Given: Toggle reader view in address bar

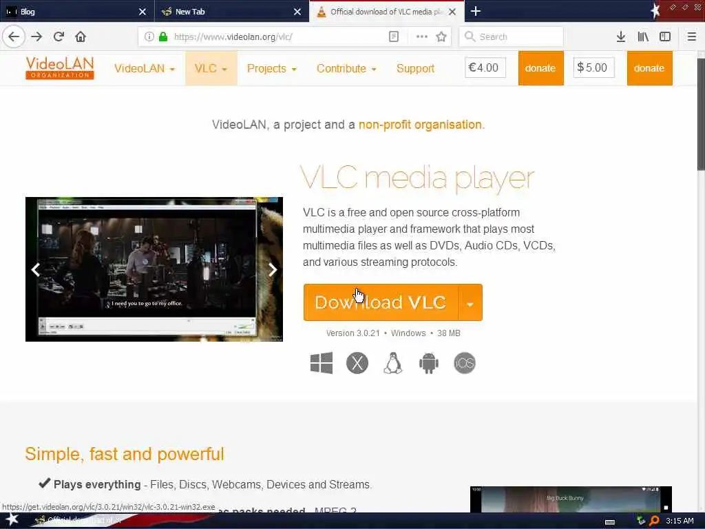Looking at the screenshot, I should click(x=393, y=37).
